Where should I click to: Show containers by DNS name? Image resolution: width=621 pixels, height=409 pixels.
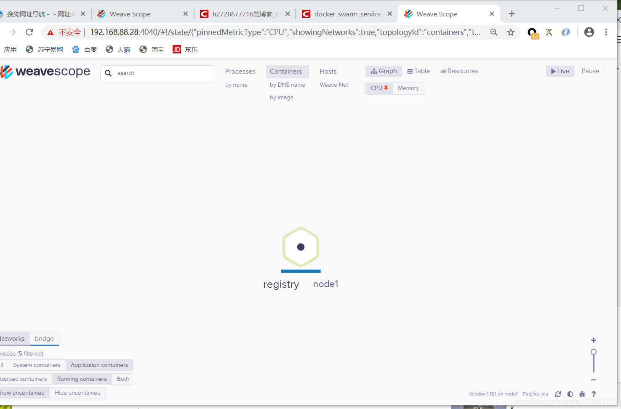coord(288,85)
